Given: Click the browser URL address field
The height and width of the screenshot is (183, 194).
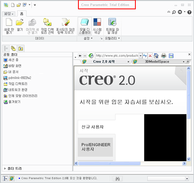Looking at the screenshot, I should tap(117, 55).
